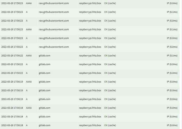This screenshot has height=129, width=182.
Task: Select the AAAA type in the raw.githubusercontent.com row with 0.0ms reply
Action: (29, 3)
